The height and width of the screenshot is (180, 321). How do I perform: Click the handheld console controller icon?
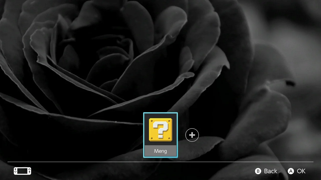tap(22, 171)
